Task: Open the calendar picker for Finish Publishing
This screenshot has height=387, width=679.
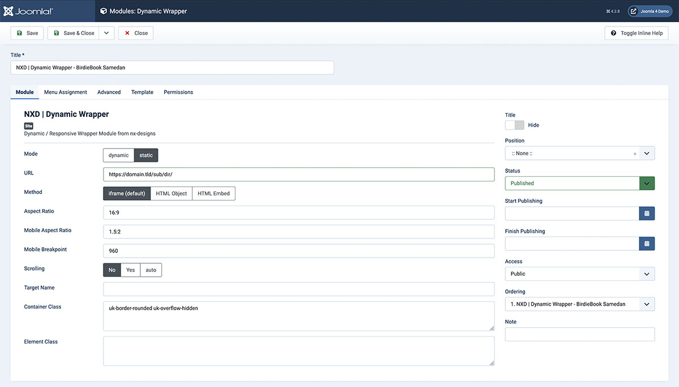Action: (647, 243)
